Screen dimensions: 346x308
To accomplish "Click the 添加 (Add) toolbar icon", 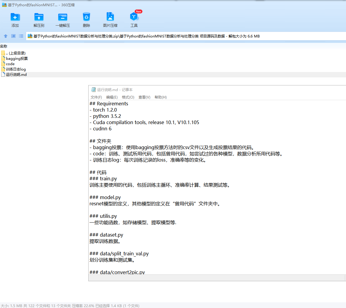I will click(15, 17).
